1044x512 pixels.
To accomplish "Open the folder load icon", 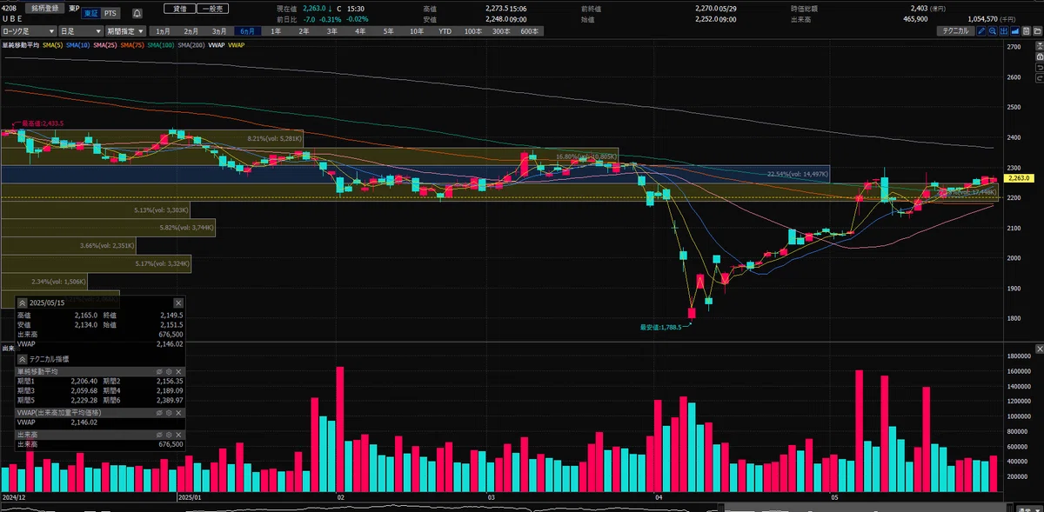I will (x=1038, y=31).
